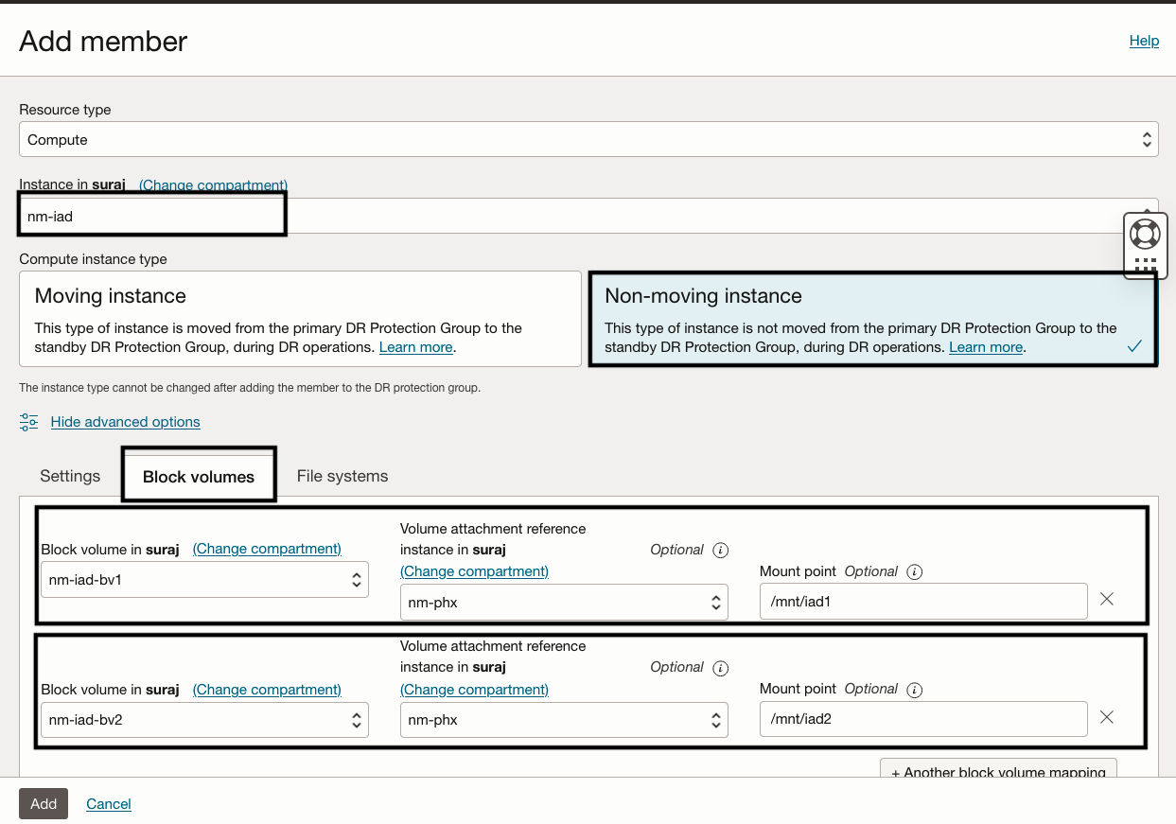Switch to the File systems tab

342,476
